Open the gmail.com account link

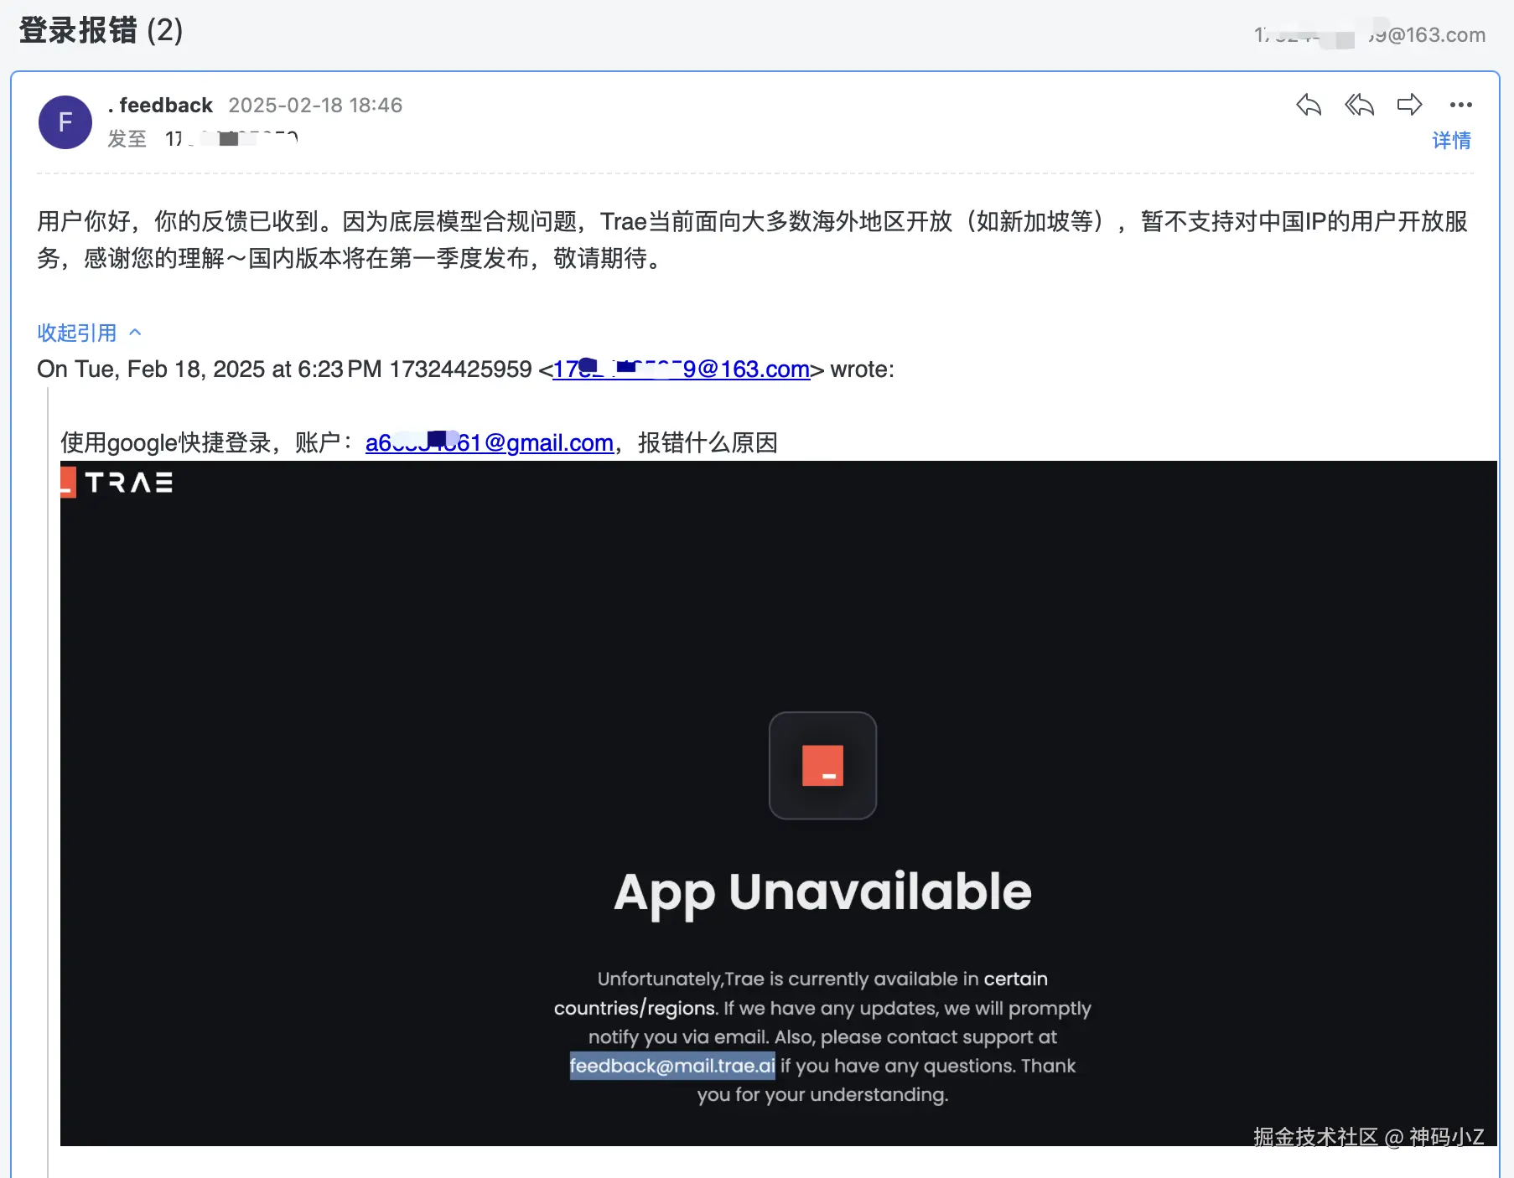pos(490,442)
